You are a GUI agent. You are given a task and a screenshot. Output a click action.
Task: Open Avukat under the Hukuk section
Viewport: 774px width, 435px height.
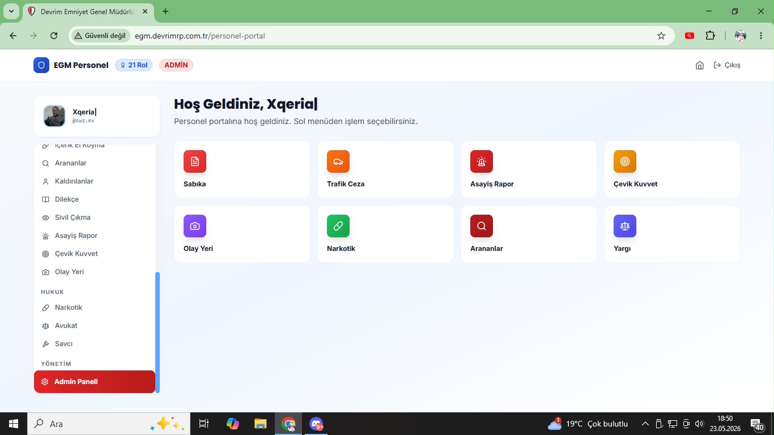tap(95, 326)
